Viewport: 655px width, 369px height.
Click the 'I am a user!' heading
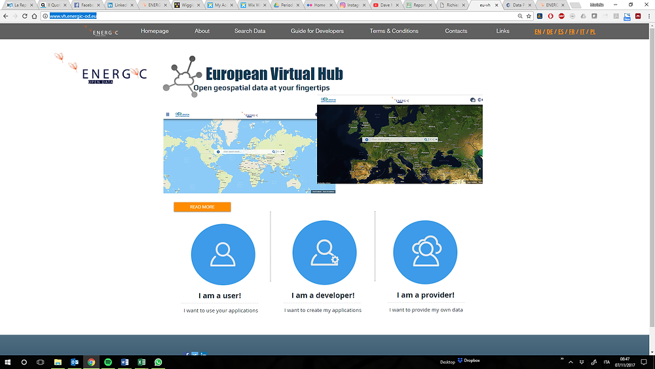219,296
